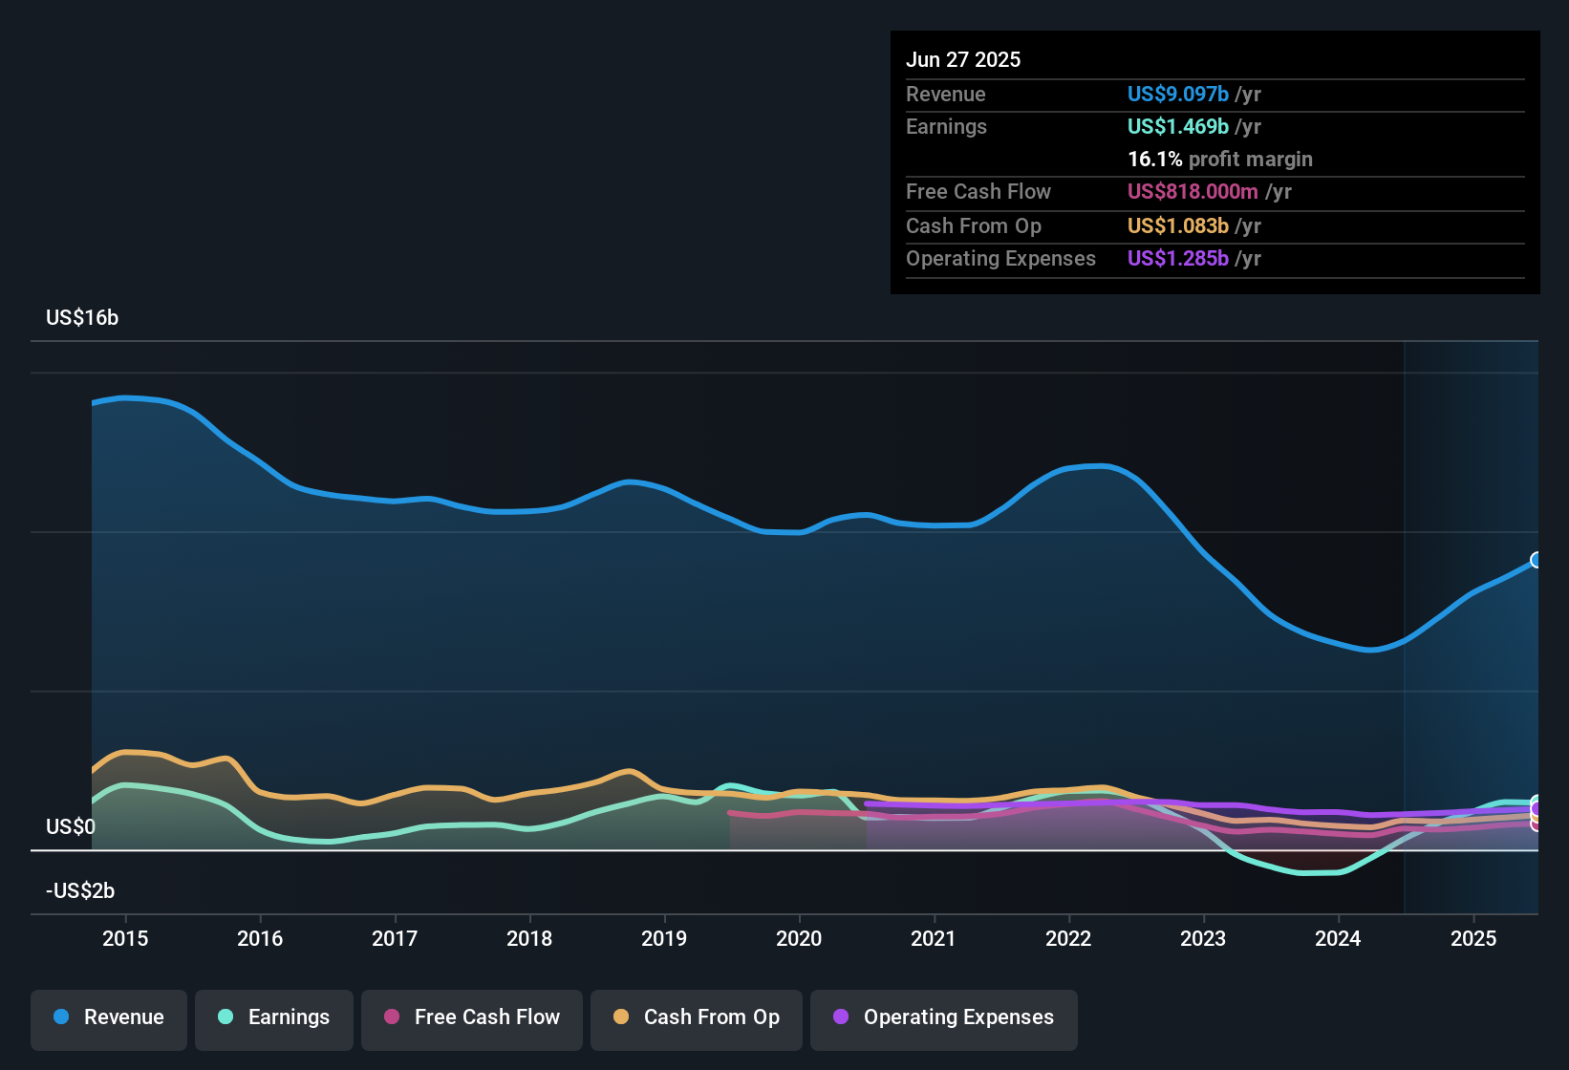1569x1070 pixels.
Task: Hide the Cash From Op series
Action: pos(697,1017)
